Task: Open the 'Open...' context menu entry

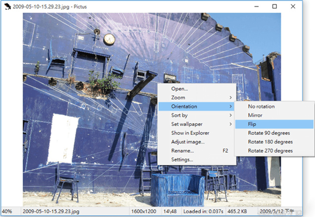Action: coord(180,89)
